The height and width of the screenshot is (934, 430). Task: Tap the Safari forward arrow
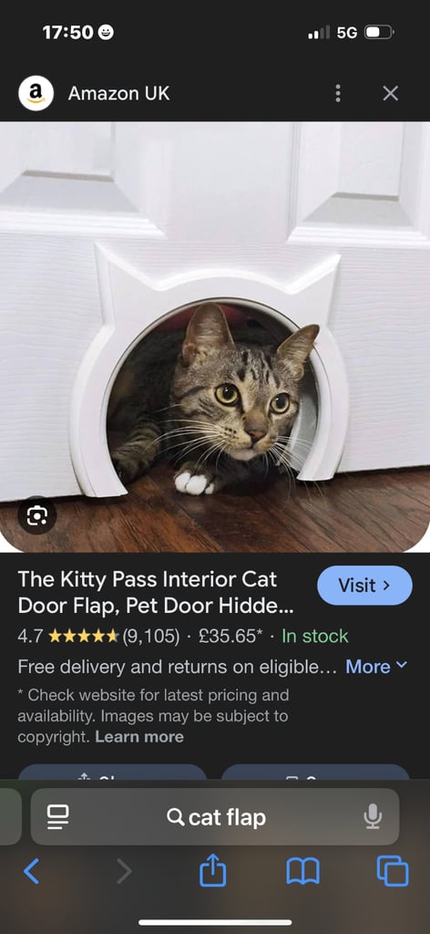(124, 871)
